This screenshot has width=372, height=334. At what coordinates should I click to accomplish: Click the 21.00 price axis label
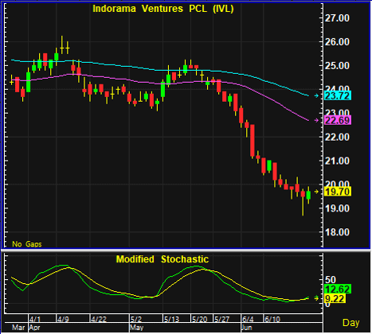pos(337,161)
